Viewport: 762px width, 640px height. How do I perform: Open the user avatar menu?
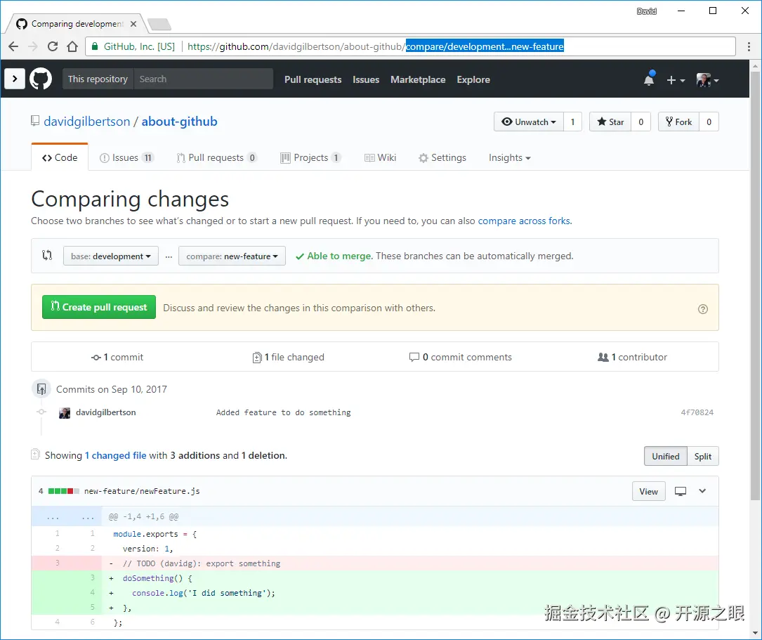pyautogui.click(x=707, y=80)
